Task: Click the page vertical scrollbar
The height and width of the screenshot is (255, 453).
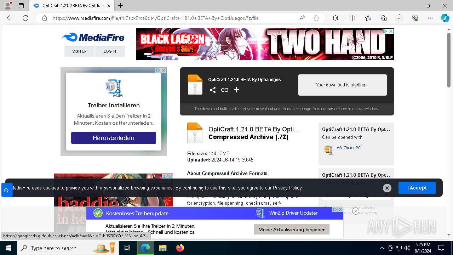Action: coord(449,60)
